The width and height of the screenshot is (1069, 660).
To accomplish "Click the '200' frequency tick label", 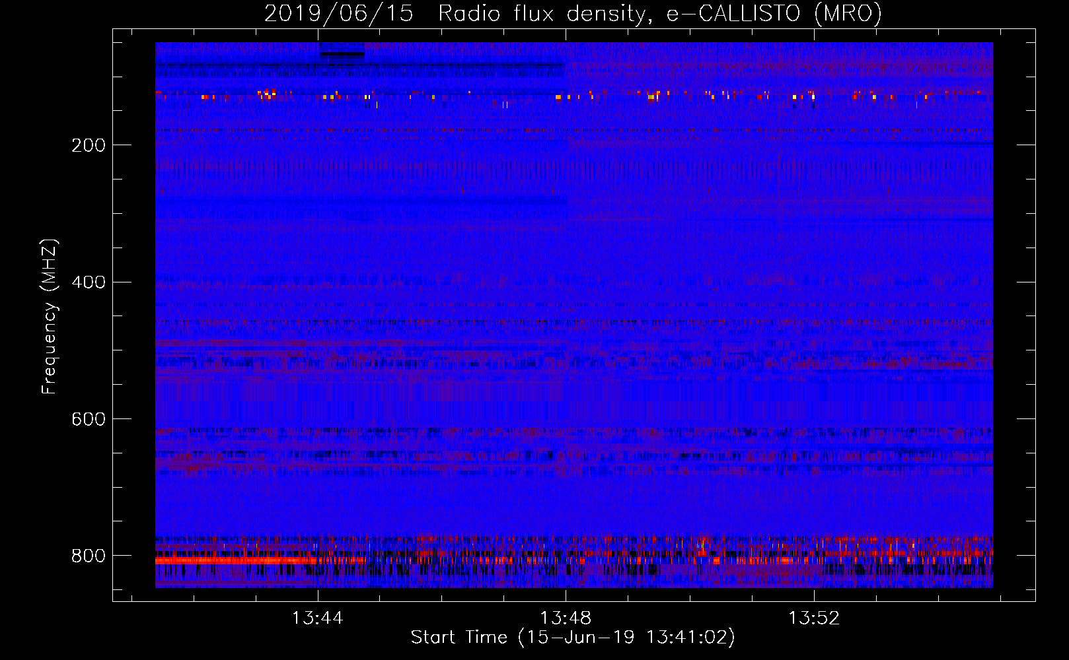I will point(89,145).
